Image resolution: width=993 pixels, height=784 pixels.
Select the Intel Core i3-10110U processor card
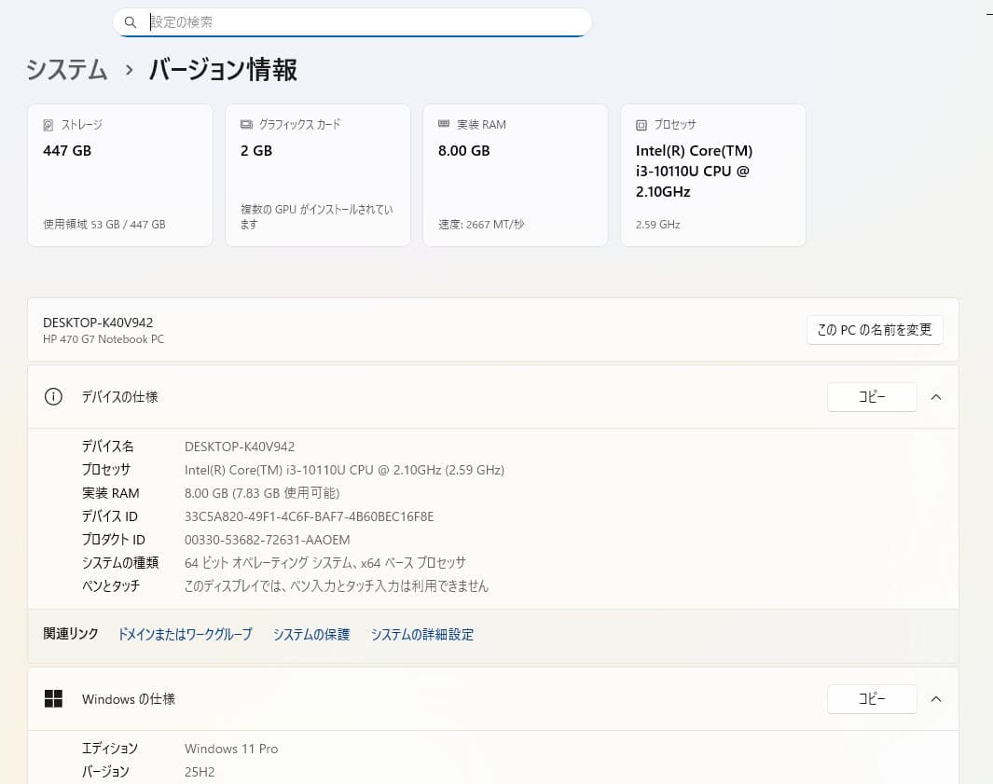713,174
